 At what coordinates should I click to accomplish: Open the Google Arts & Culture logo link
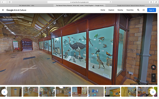16,10
